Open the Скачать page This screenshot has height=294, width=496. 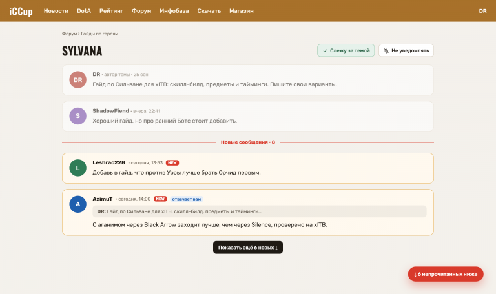209,11
